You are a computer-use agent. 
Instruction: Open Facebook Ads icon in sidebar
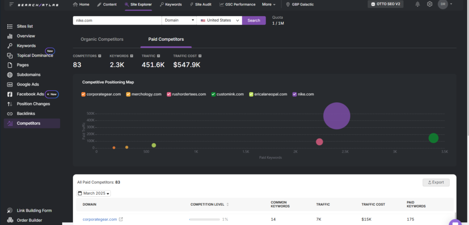pos(10,94)
